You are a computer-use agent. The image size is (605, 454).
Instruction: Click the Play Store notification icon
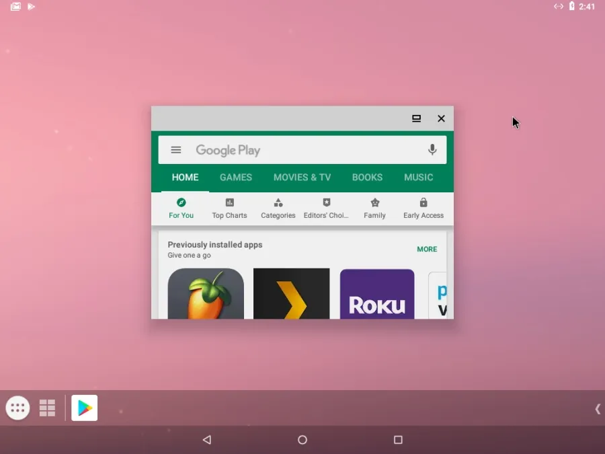31,6
